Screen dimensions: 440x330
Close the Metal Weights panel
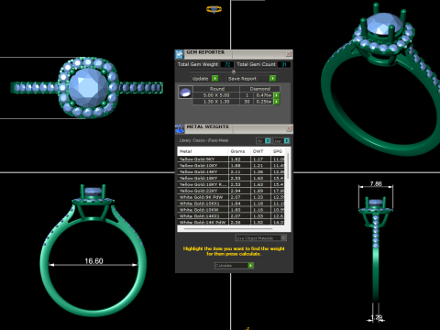(x=289, y=128)
